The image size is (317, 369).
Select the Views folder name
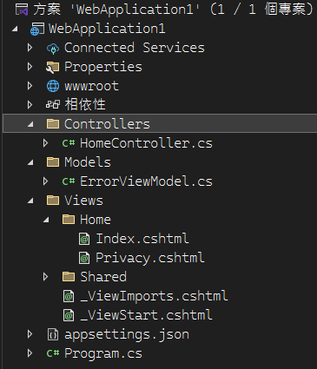(83, 201)
